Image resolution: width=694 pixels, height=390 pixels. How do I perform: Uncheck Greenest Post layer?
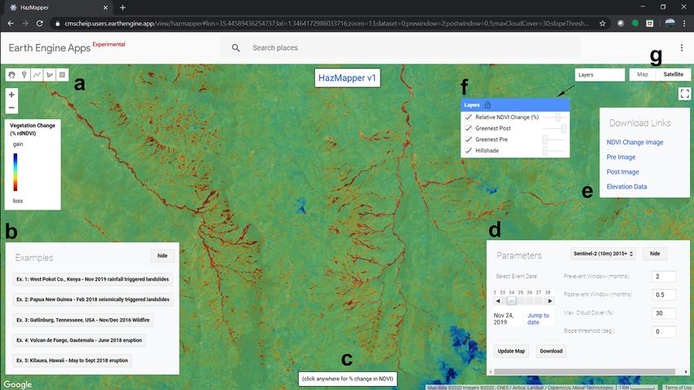click(x=469, y=128)
